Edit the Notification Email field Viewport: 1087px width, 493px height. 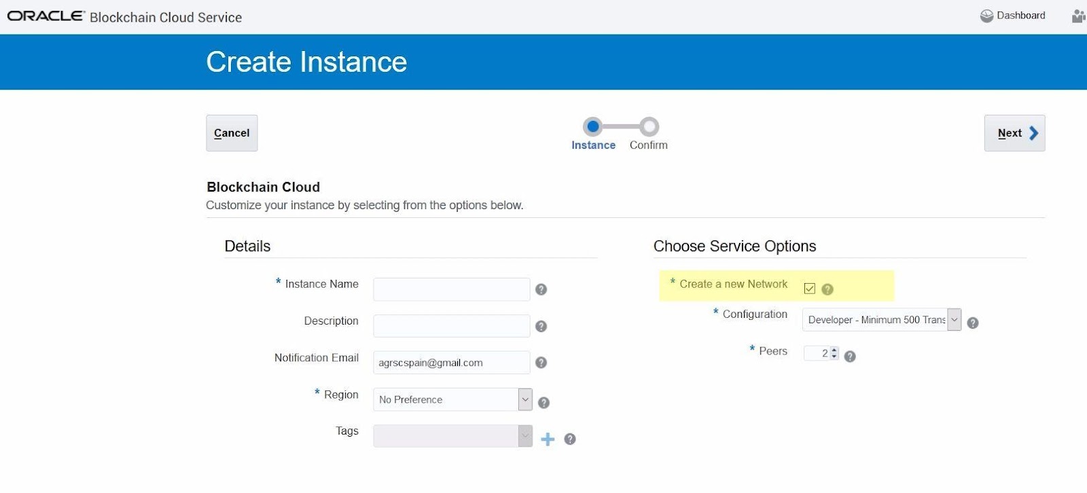451,363
